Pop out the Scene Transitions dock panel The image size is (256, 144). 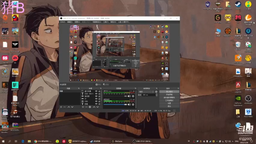coord(156,88)
